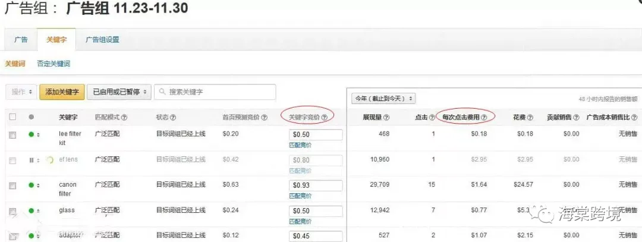
Task: Click green status dot for canon filter
Action: click(32, 186)
